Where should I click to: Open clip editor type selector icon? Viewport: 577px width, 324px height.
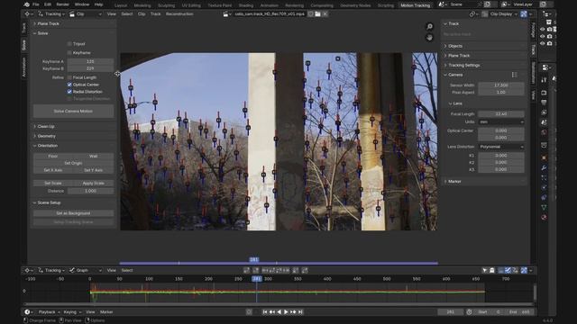pos(28,14)
